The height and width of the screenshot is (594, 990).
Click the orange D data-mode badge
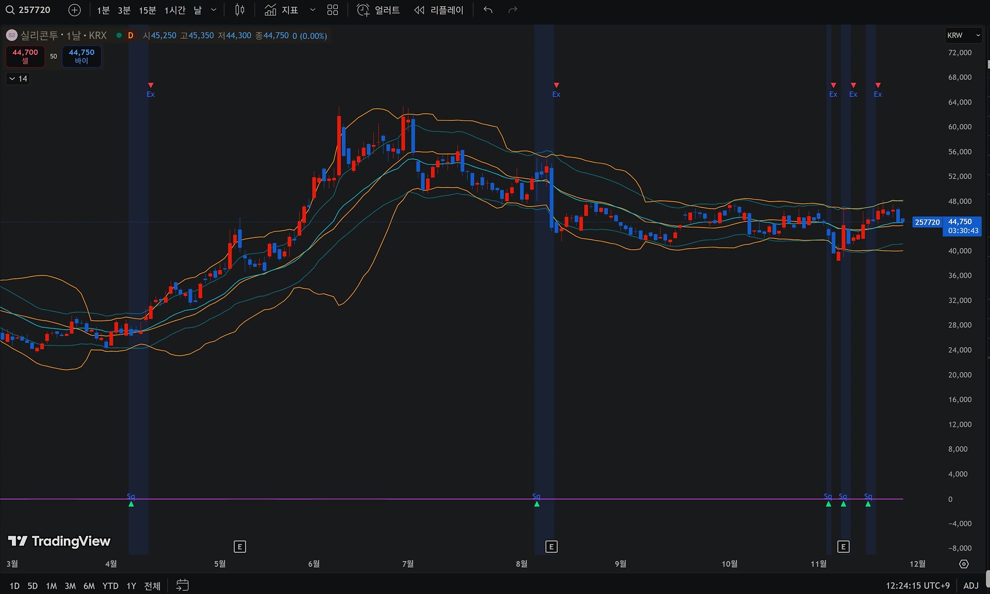(x=131, y=36)
